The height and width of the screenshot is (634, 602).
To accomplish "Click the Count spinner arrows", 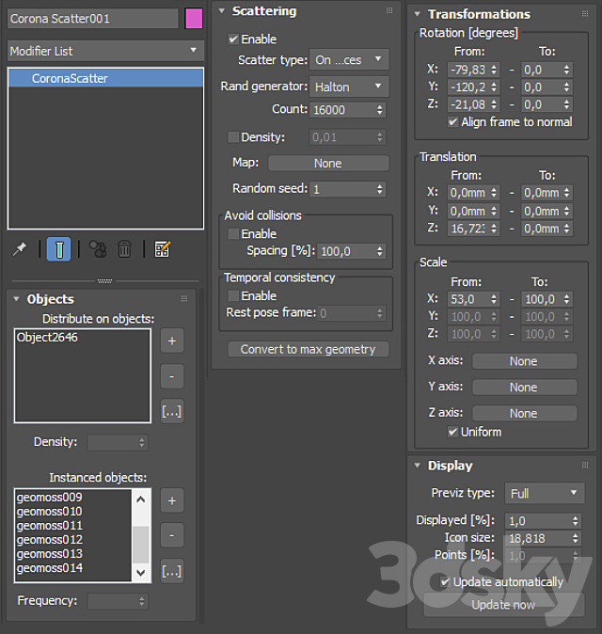I will coord(380,110).
